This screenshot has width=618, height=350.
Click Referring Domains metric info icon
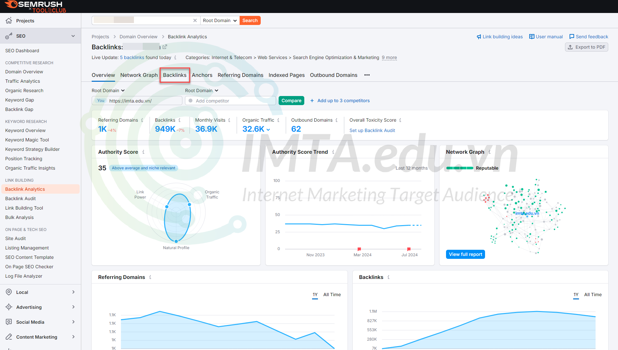click(142, 120)
